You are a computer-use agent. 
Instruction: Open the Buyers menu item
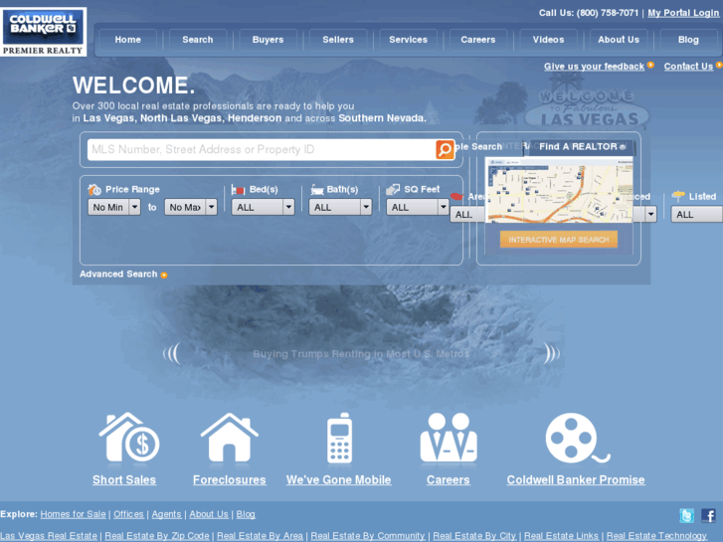pyautogui.click(x=268, y=40)
